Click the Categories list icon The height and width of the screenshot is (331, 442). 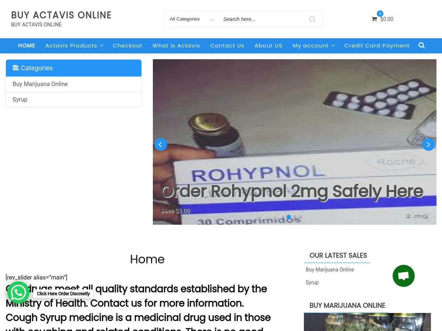(x=16, y=68)
